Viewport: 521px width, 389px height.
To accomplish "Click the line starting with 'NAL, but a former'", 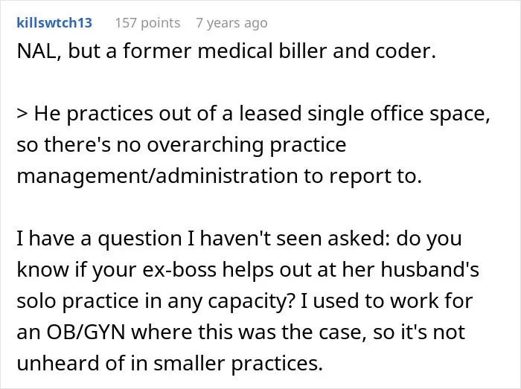I will (x=226, y=51).
